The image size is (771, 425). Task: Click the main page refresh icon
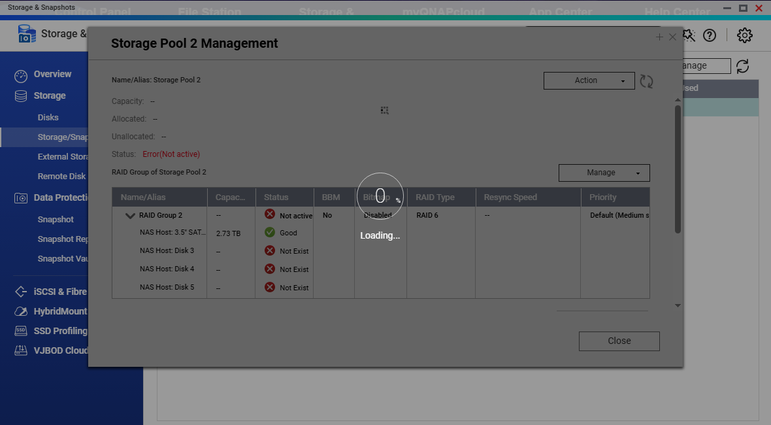pyautogui.click(x=743, y=66)
